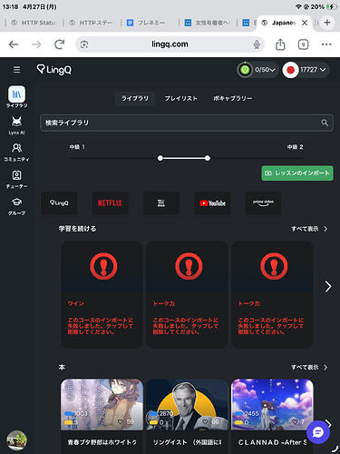340x454 pixels.
Task: Click すべて表示 for 本 section
Action: point(309,367)
